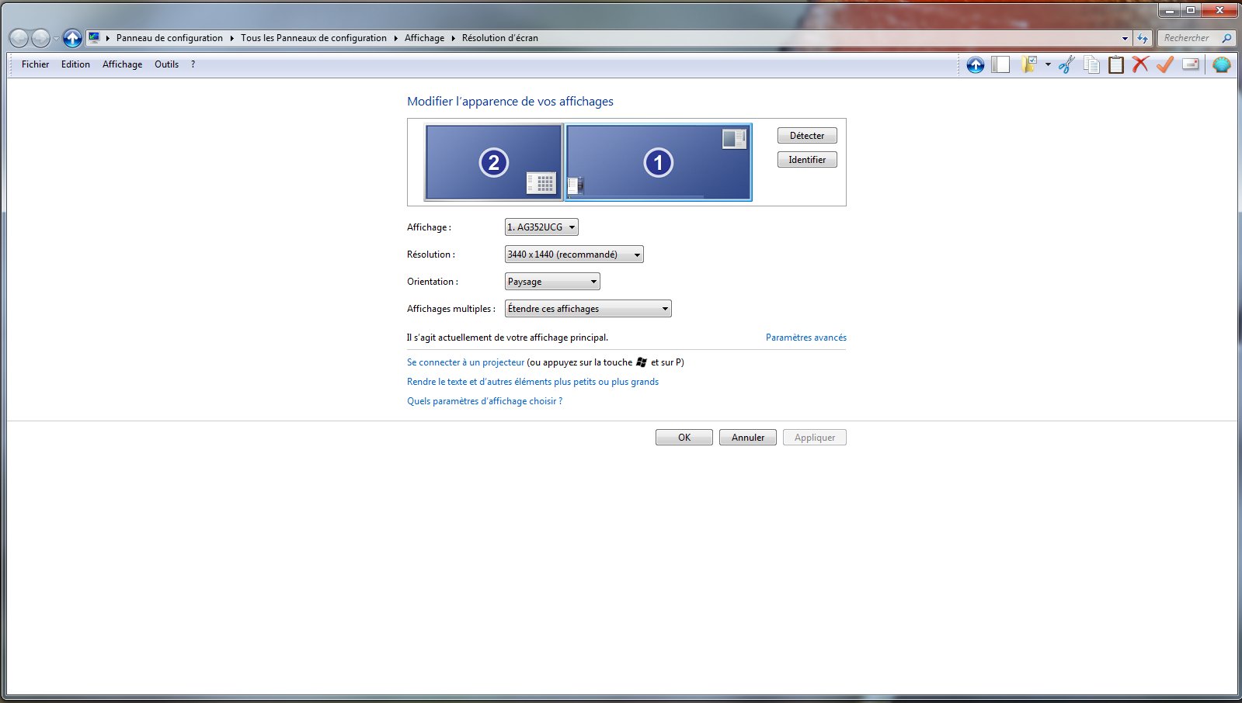Expand address bar history dropdown arrow

tap(1125, 38)
